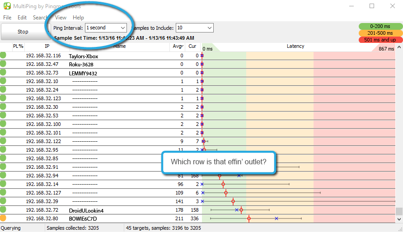Click the red 501 ms and up legend
The width and height of the screenshot is (403, 232).
(380, 40)
